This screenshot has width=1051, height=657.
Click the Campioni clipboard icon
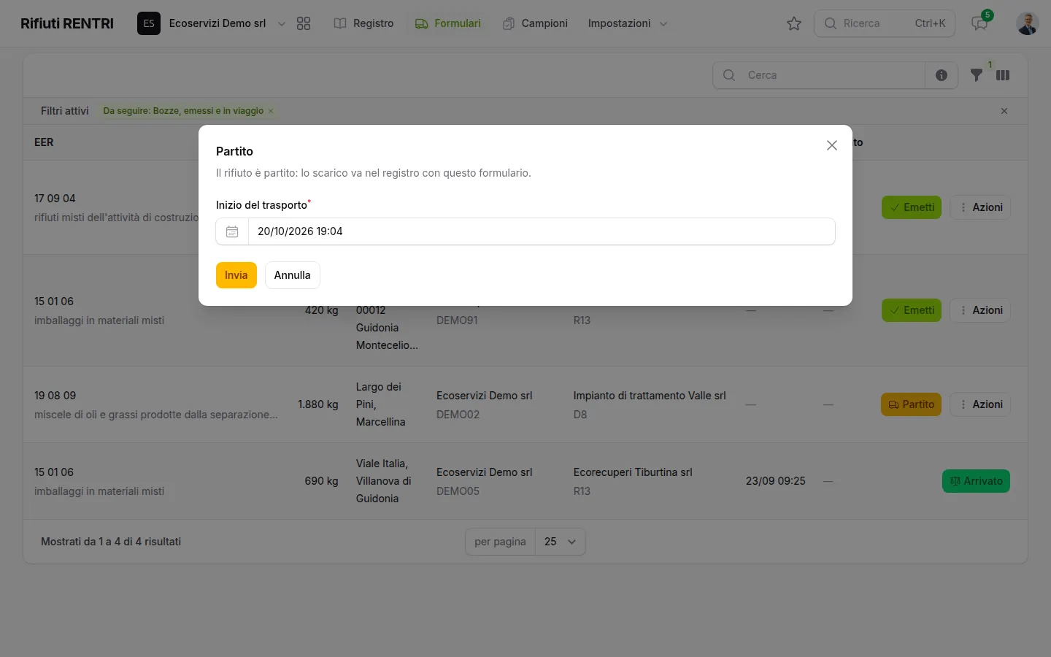[509, 23]
